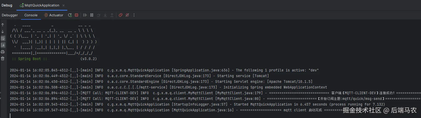This screenshot has height=118, width=421.
Task: Click 'Initializing Spring embedded WebApplicationContext' message
Action: coord(275,87)
